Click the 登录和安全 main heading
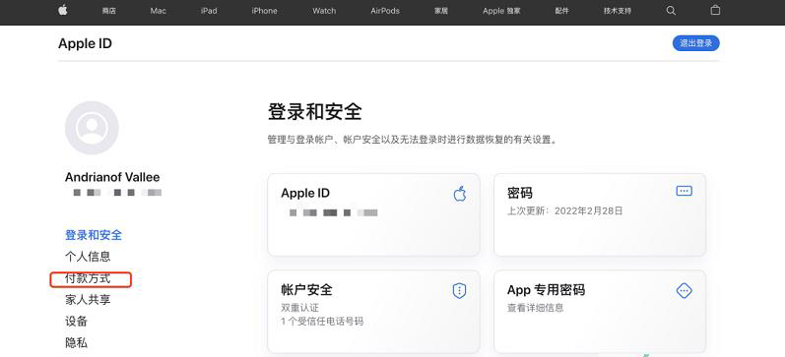This screenshot has height=357, width=785. tap(314, 112)
